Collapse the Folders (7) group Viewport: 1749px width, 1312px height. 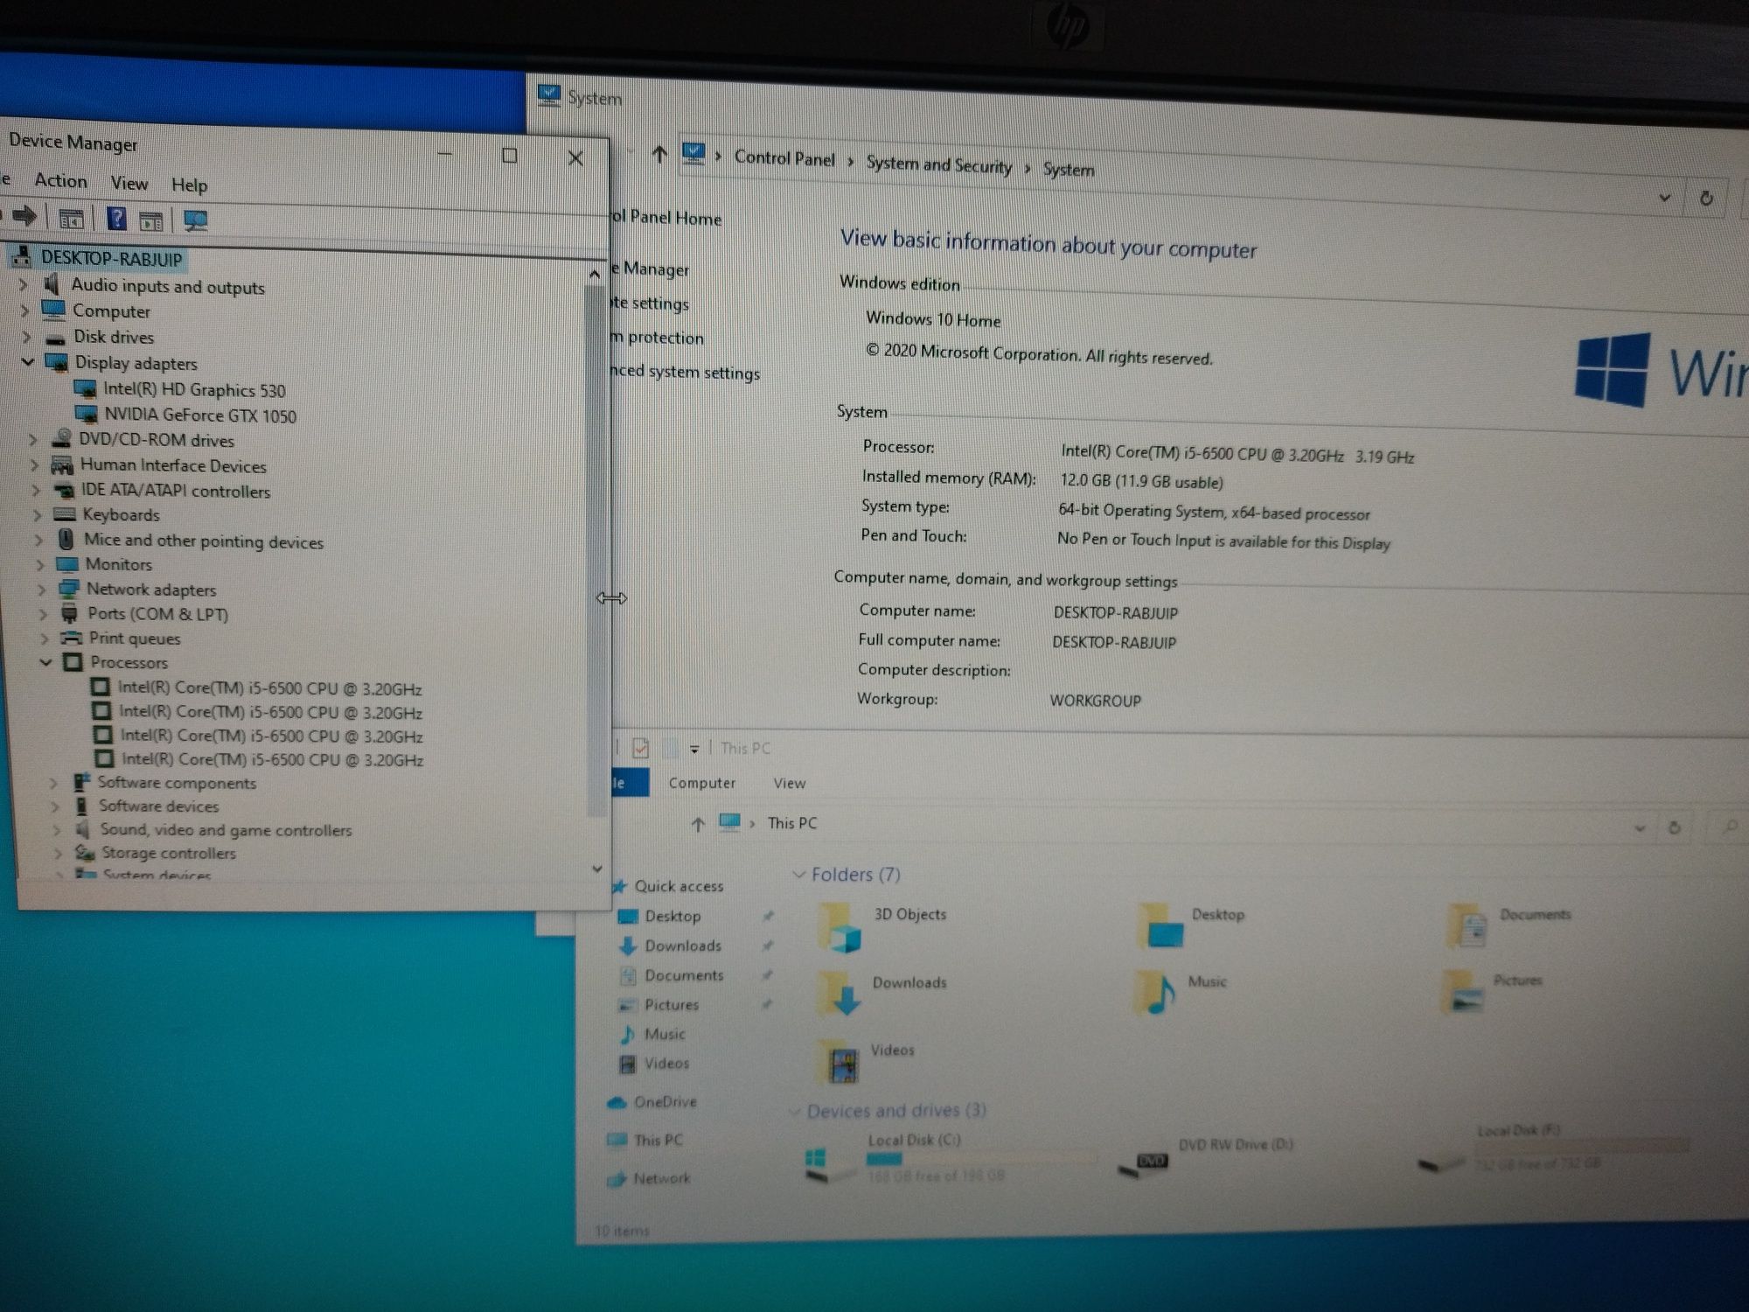pyautogui.click(x=798, y=874)
